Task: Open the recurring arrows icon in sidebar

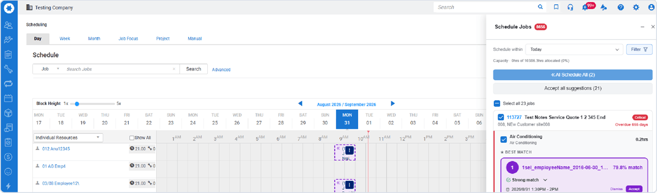Action: click(8, 84)
